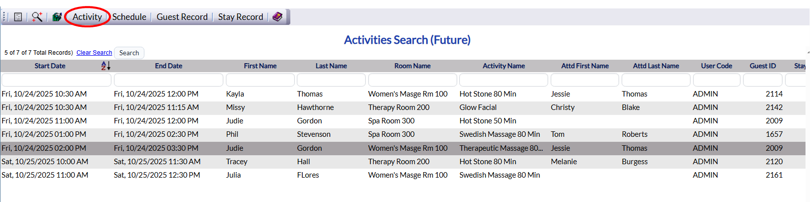Click the form list icon in toolbar
The image size is (810, 202).
click(18, 17)
